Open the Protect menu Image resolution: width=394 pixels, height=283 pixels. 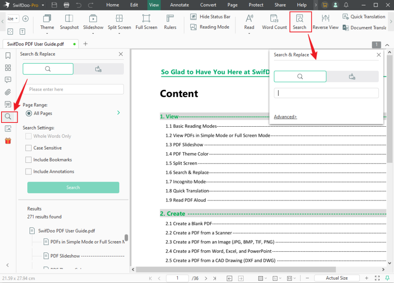point(256,5)
